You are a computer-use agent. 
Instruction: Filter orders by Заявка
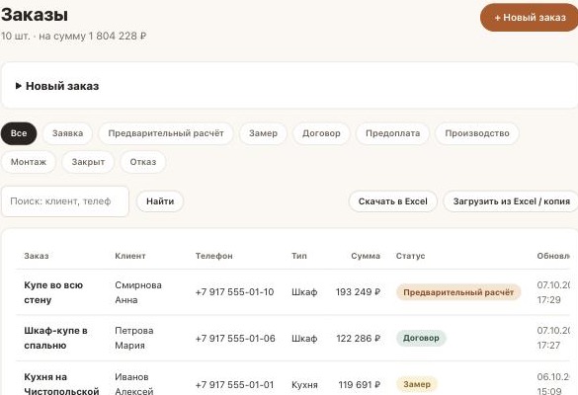67,133
